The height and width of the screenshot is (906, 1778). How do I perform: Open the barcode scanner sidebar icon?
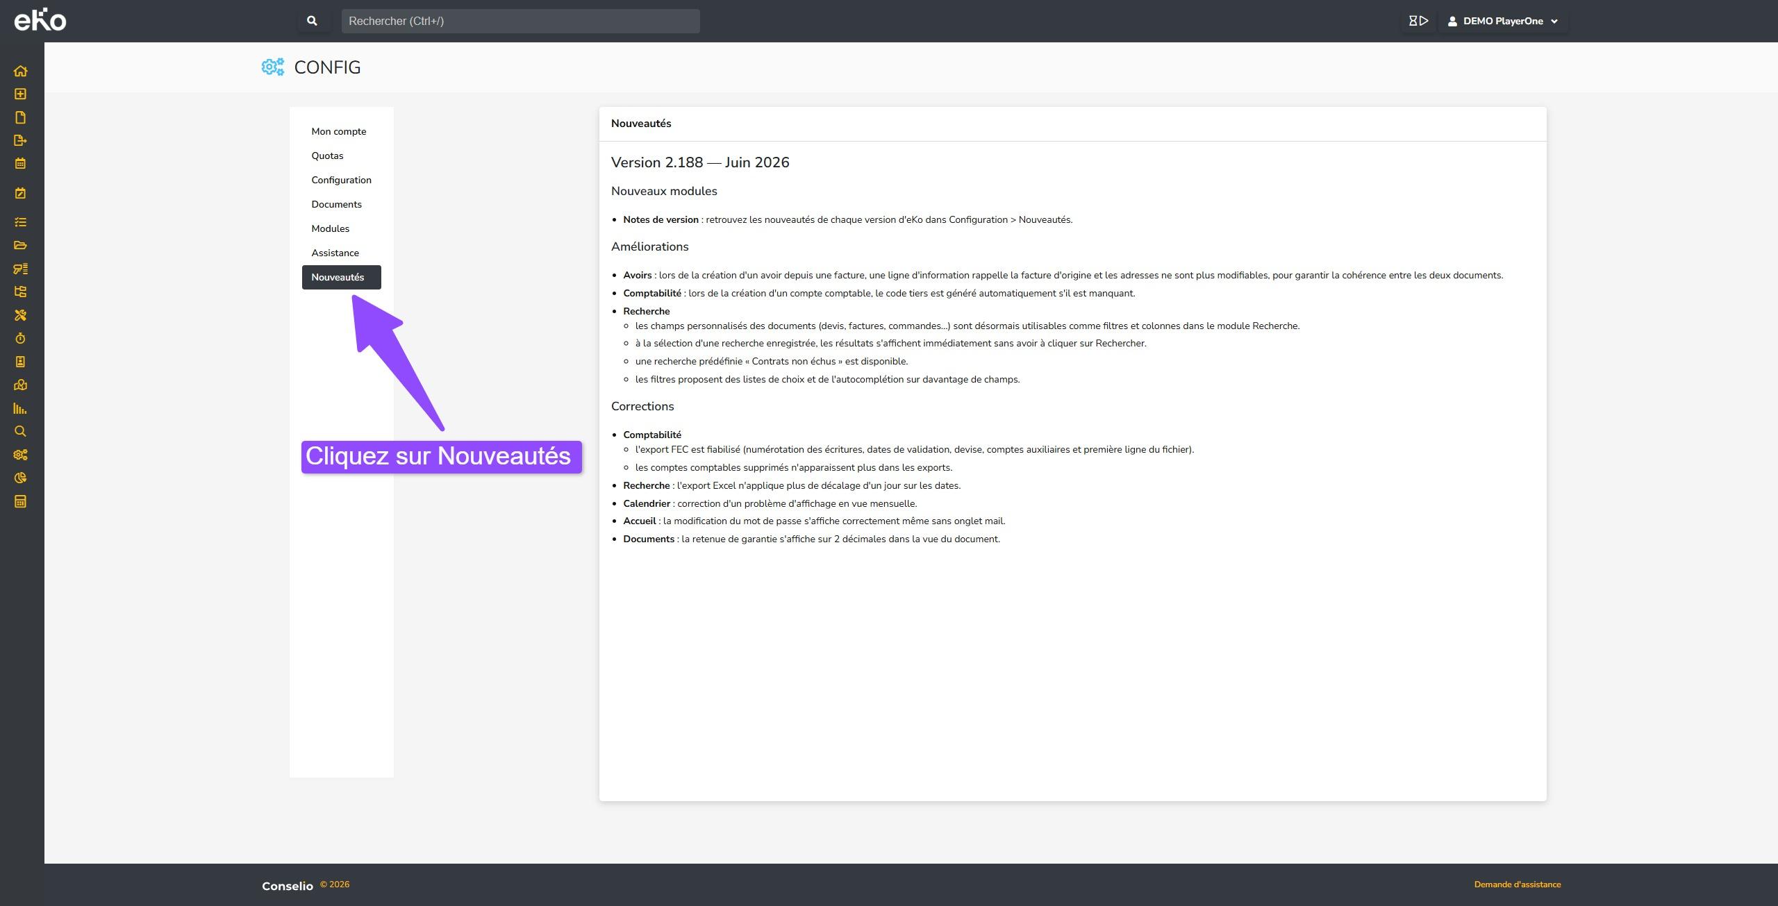tap(20, 269)
